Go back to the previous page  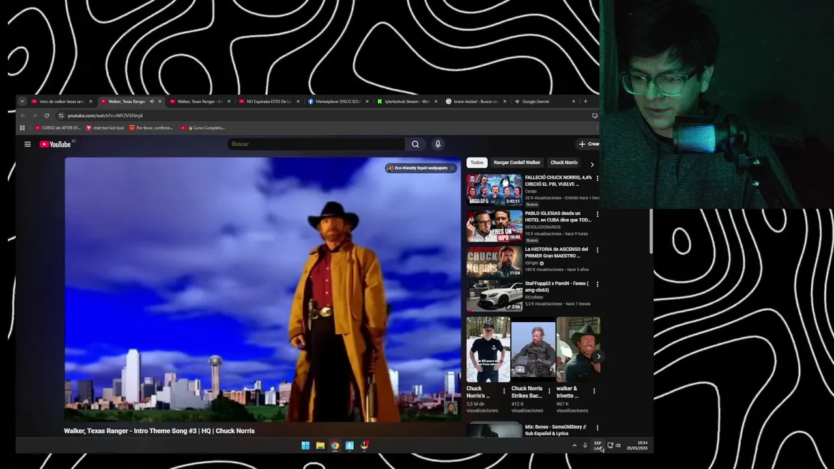[x=23, y=115]
